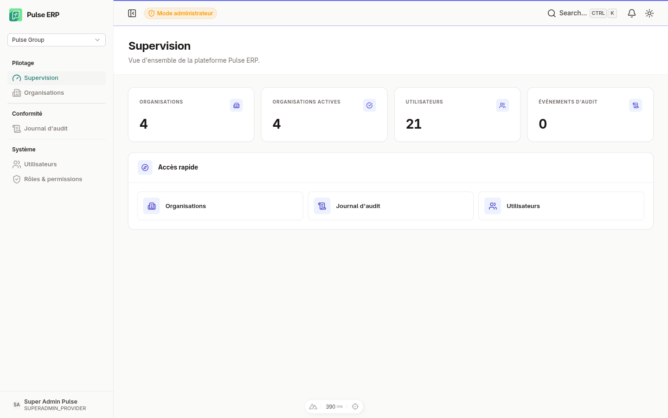Click the Supervision gauge icon in sidebar

click(x=17, y=78)
